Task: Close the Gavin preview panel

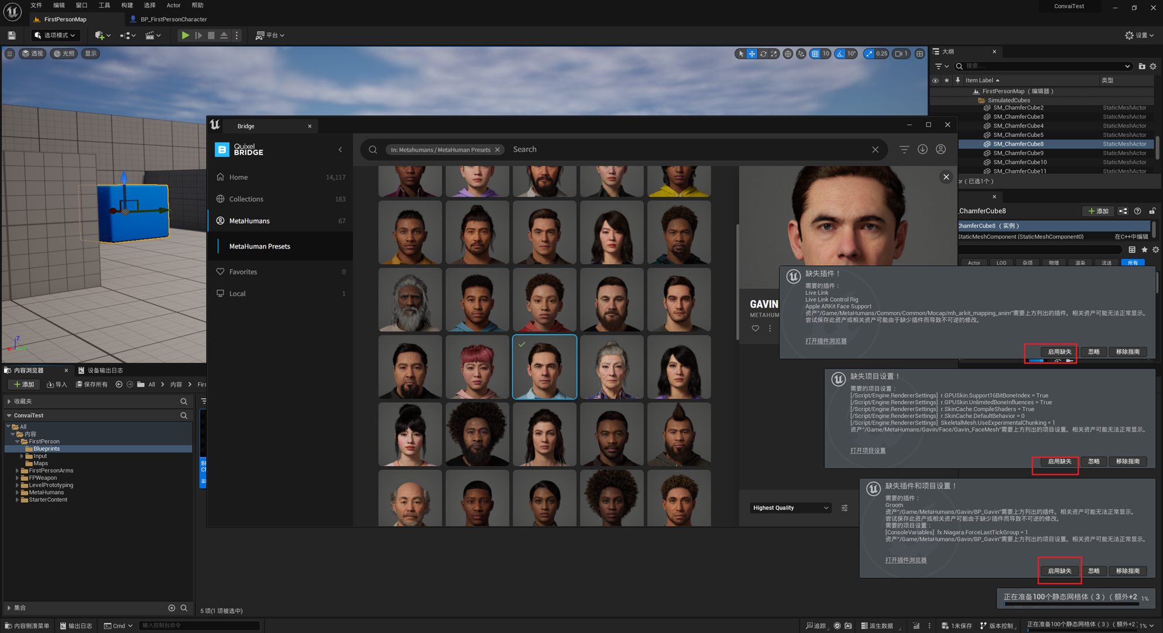Action: [946, 177]
